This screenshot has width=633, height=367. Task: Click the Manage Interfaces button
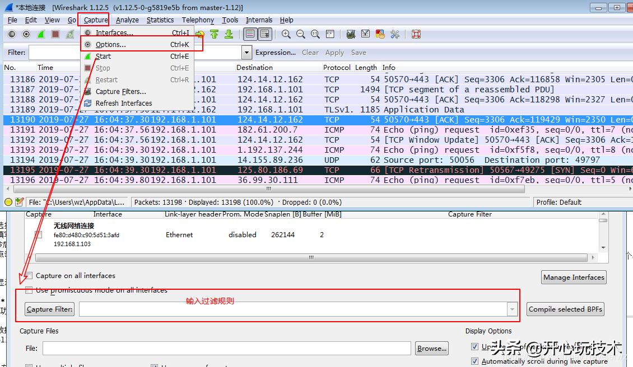(574, 277)
